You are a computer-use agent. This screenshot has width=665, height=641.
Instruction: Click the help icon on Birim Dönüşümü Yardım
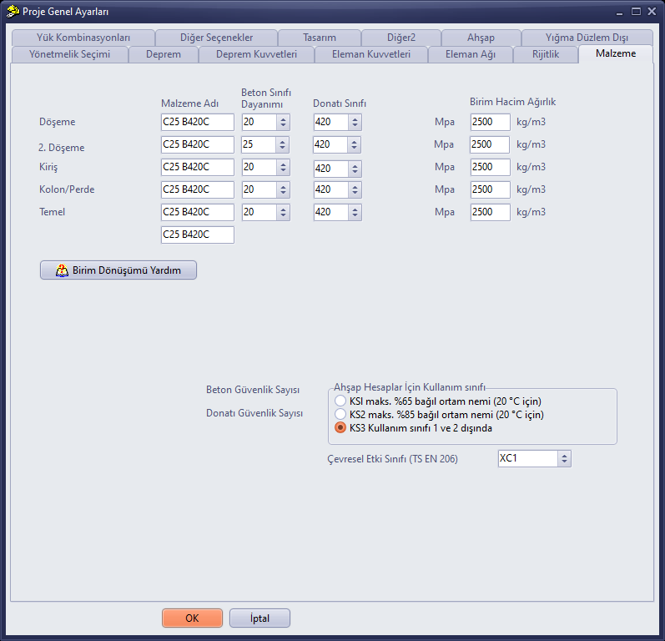(62, 270)
